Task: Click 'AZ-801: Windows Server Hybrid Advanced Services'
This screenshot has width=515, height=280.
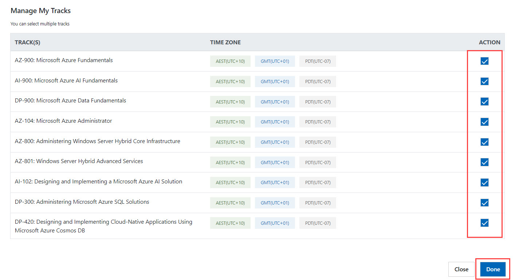Action: pyautogui.click(x=79, y=161)
